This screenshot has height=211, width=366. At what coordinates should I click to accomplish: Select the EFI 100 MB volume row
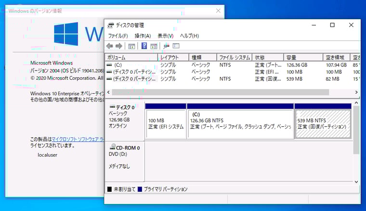pos(233,72)
